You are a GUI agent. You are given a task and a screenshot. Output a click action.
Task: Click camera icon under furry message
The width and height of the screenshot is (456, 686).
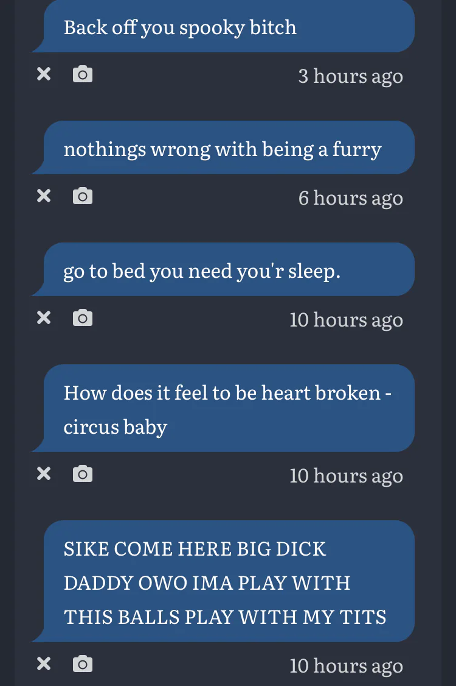tap(83, 196)
